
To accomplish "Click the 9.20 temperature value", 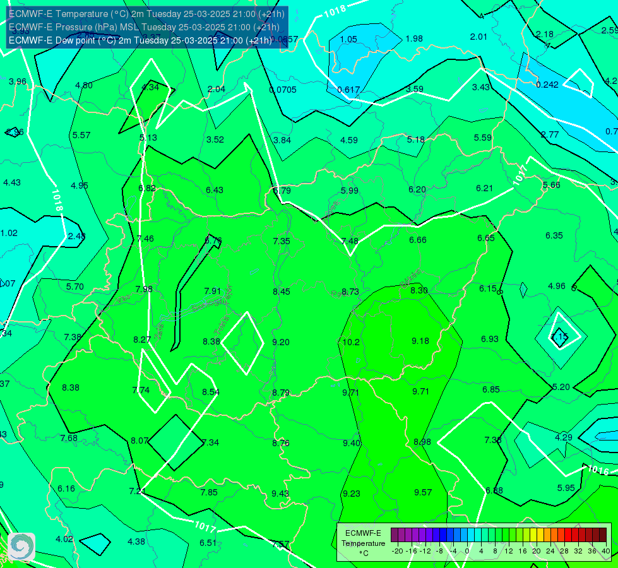I will pos(281,342).
